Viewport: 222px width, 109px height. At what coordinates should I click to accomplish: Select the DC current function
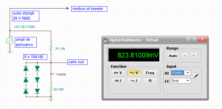[118, 81]
